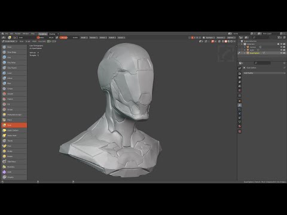This screenshot has width=287, height=215.
Task: Select the Slide Relax brush
Action: tap(14, 161)
